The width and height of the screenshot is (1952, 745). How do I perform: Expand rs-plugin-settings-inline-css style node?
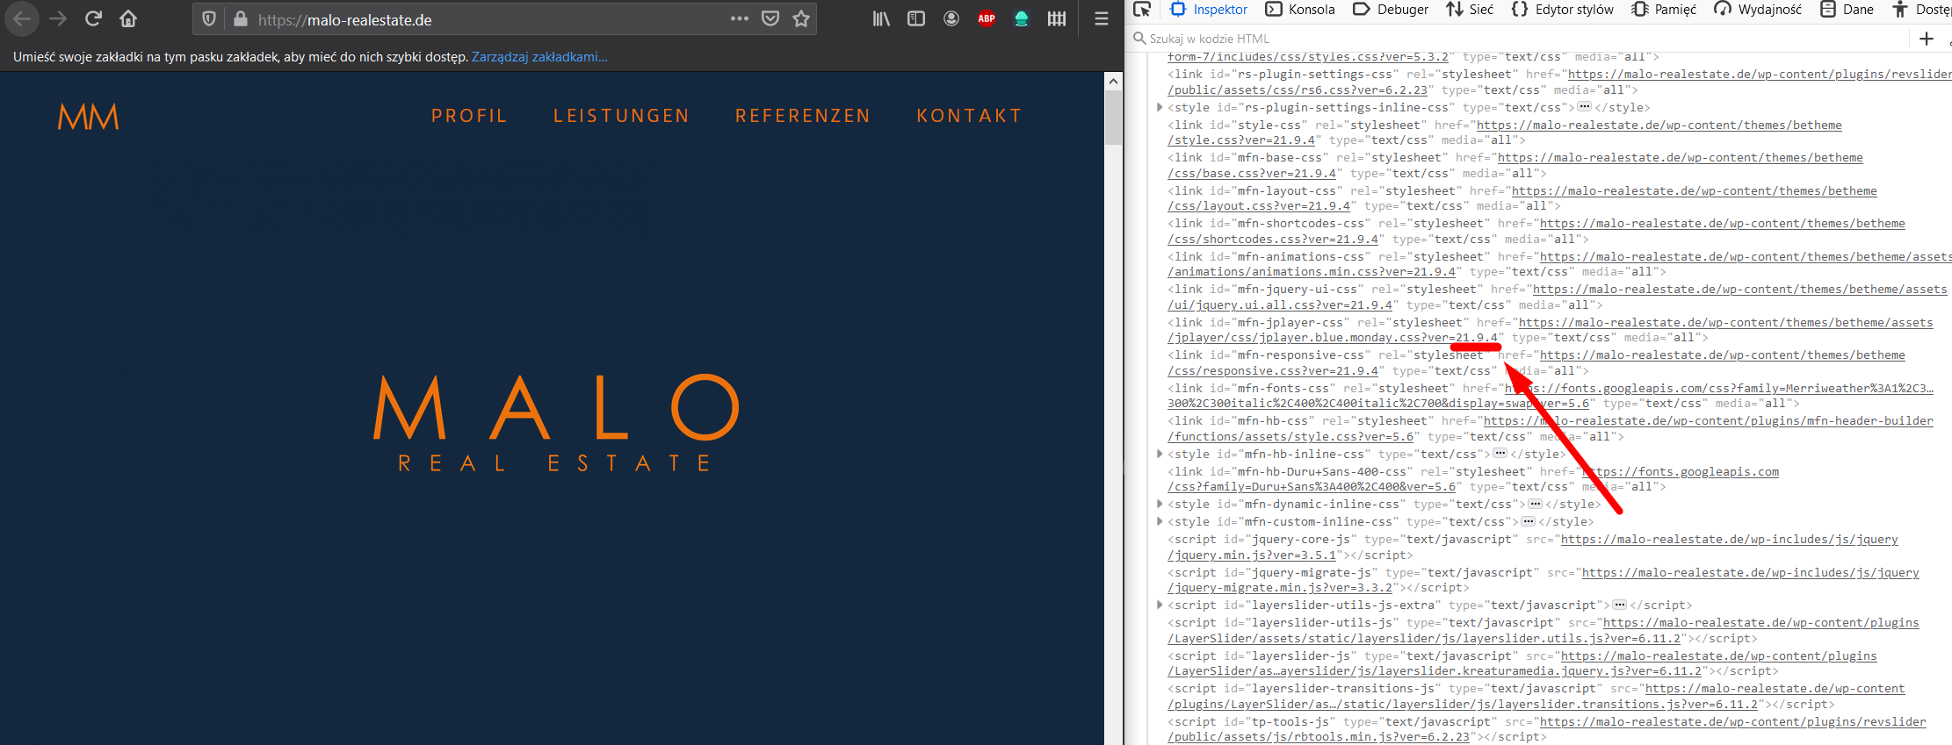coord(1160,107)
